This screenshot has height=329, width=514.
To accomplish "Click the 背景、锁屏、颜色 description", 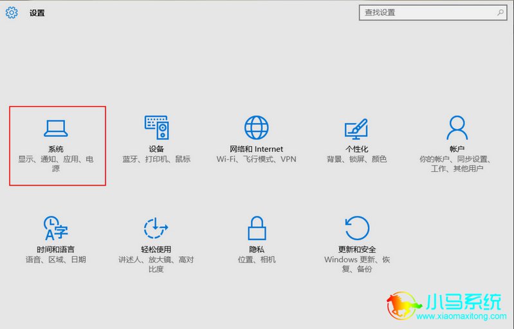I will coord(356,159).
